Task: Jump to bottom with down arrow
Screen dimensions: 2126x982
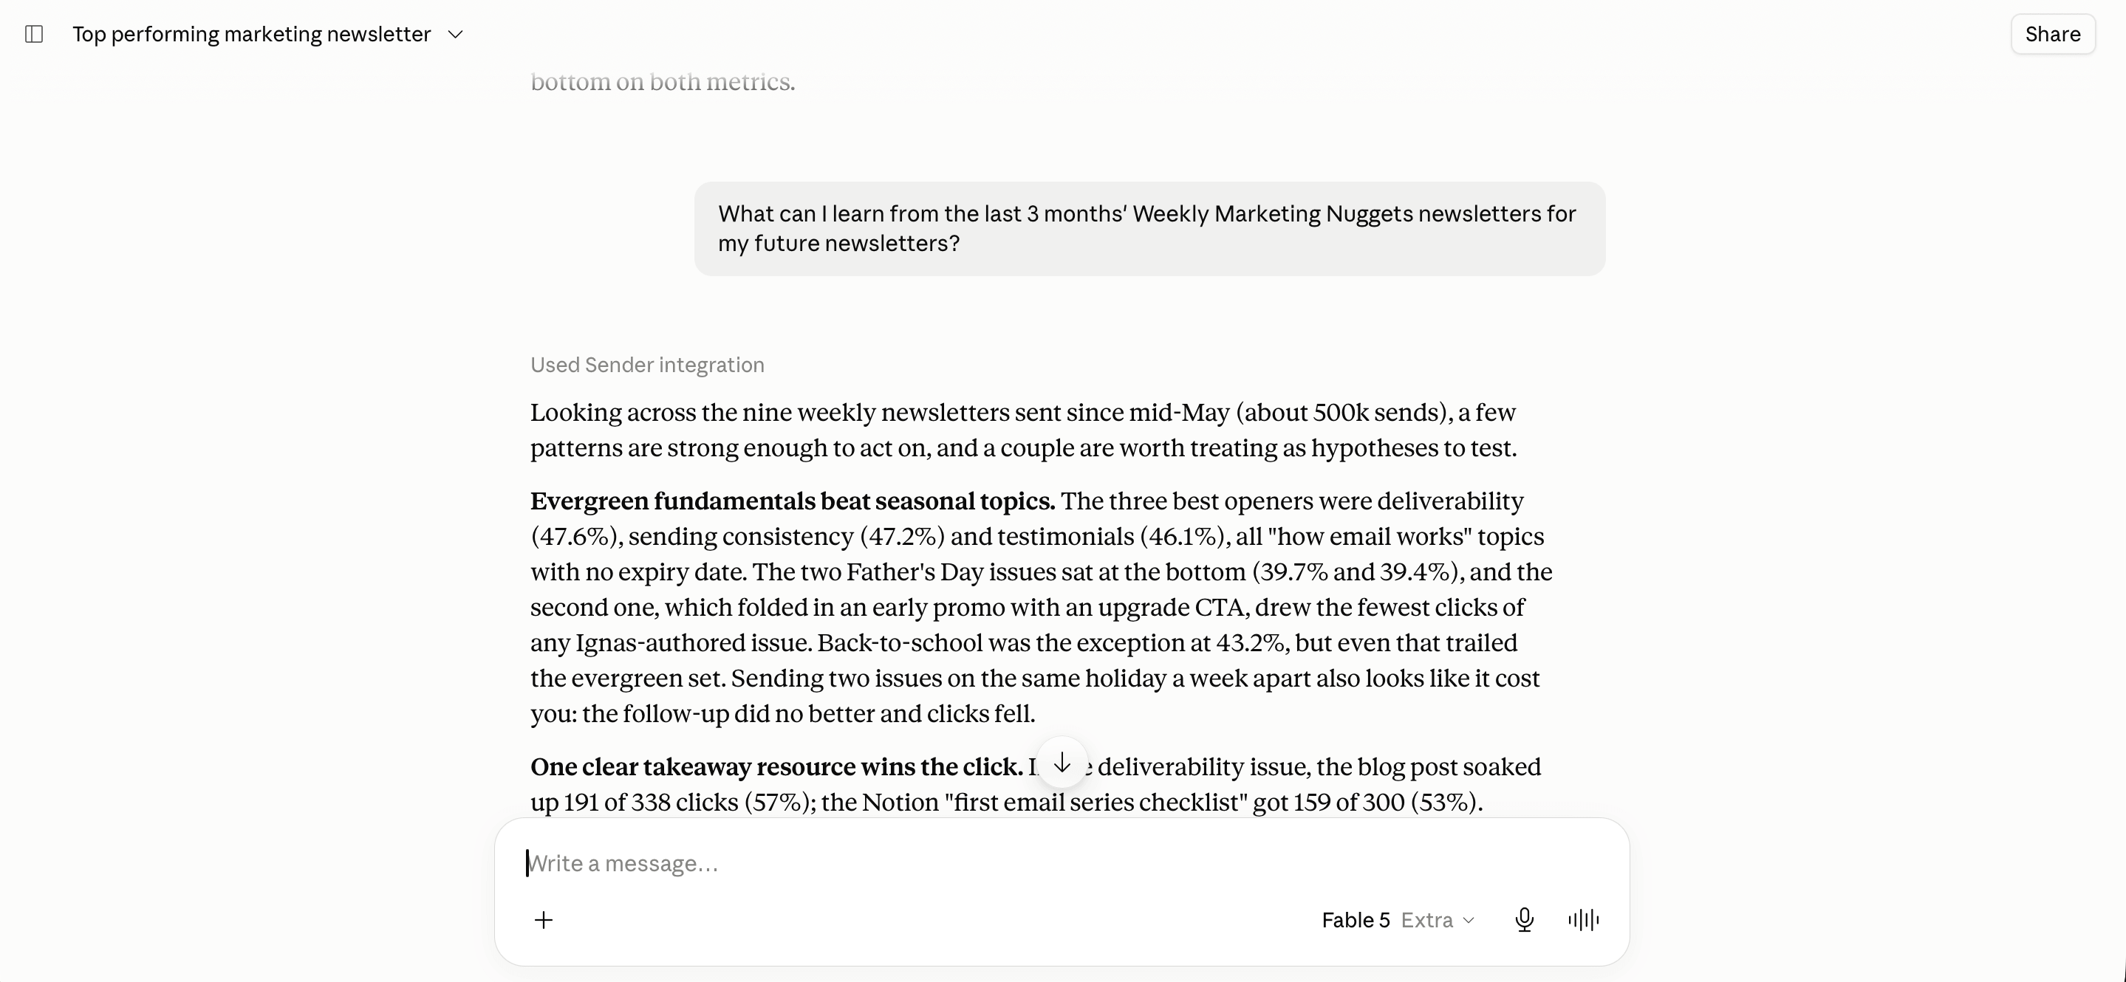Action: (x=1062, y=763)
